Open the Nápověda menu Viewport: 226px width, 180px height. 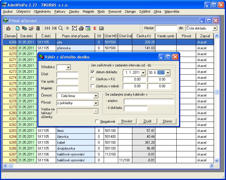click(x=172, y=12)
